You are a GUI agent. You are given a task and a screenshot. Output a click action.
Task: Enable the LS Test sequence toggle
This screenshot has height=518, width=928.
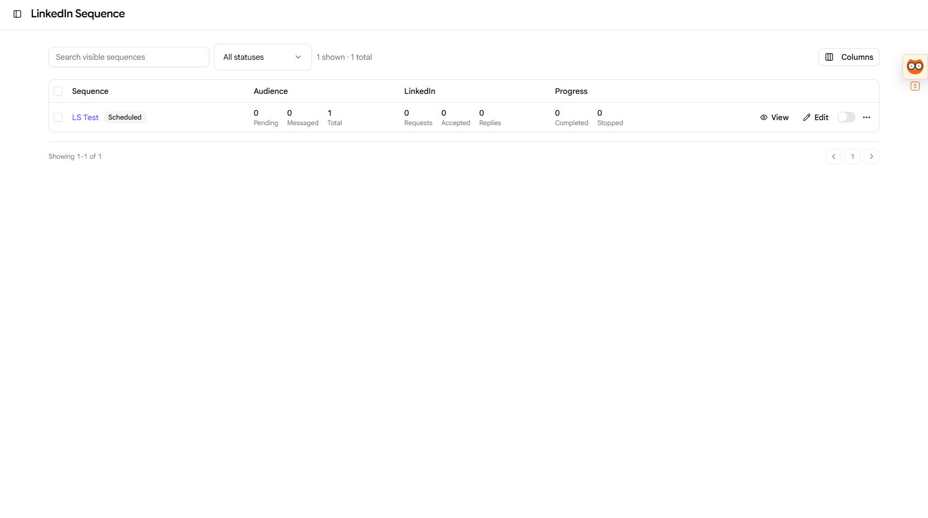click(x=846, y=117)
